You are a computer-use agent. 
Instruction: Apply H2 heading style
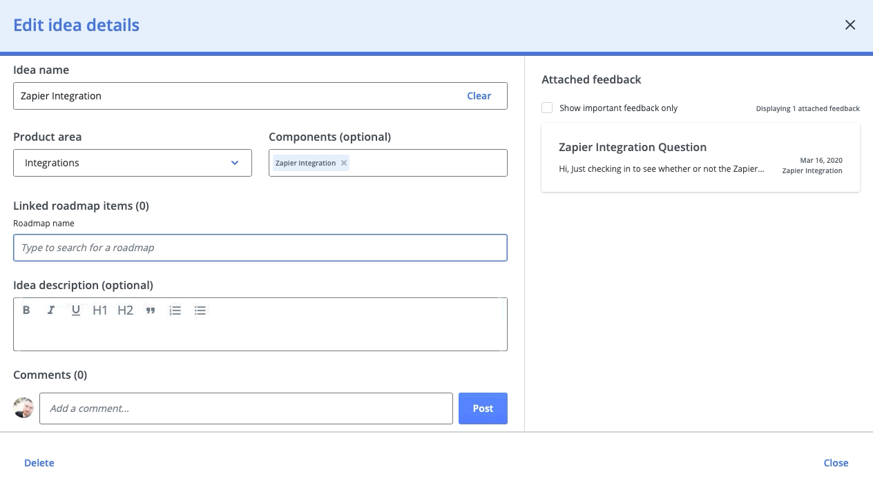125,310
